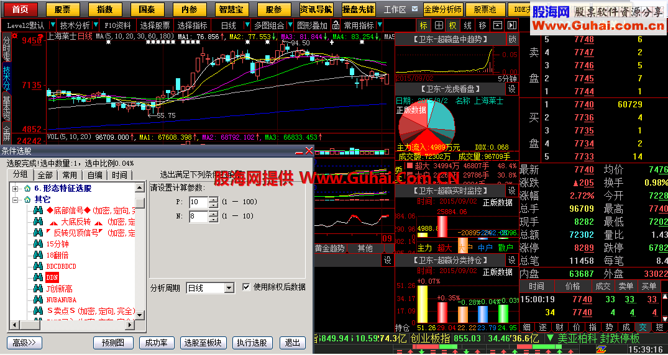The height and width of the screenshot is (355, 668).
Task: Select the J创新高 formula item
Action: click(x=59, y=289)
